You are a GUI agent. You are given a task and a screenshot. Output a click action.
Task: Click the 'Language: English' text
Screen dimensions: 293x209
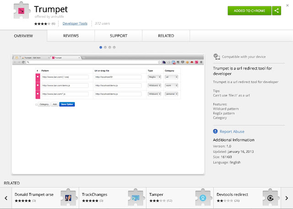pyautogui.click(x=227, y=162)
